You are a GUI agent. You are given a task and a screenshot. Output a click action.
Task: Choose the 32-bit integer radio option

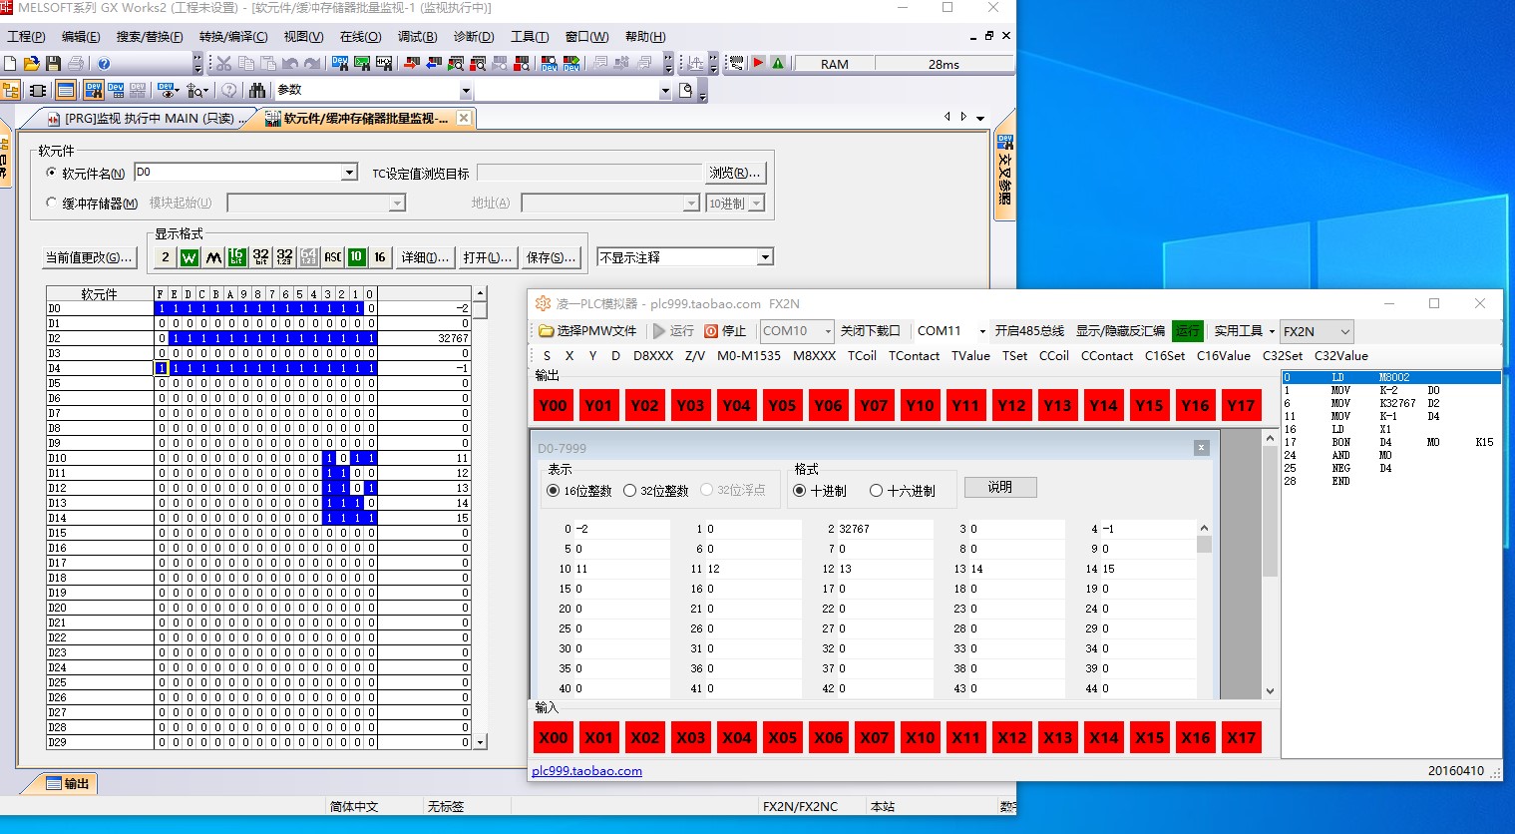pyautogui.click(x=630, y=491)
